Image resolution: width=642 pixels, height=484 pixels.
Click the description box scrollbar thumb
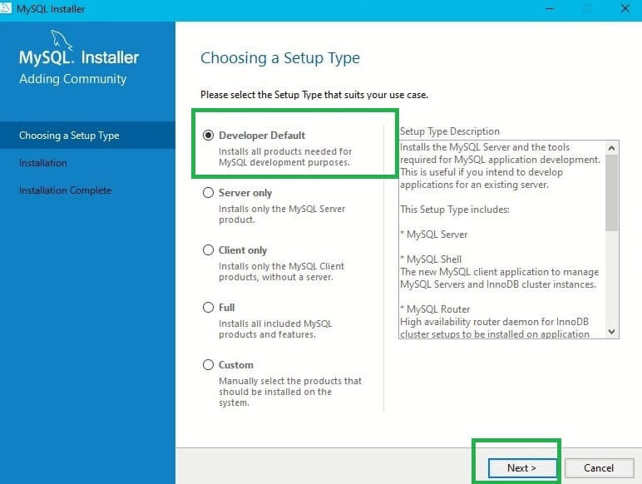[x=612, y=193]
